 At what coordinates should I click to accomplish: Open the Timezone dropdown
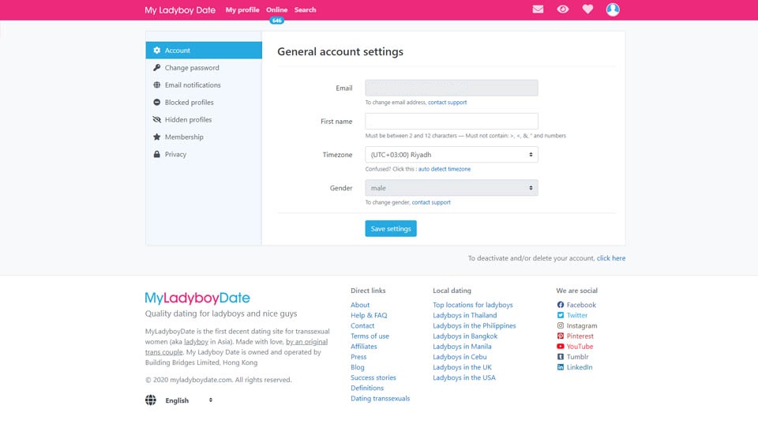(451, 155)
